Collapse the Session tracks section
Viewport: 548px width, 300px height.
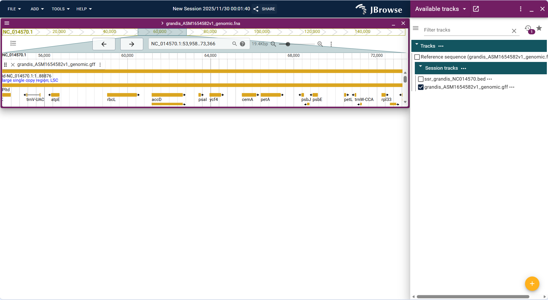point(420,68)
